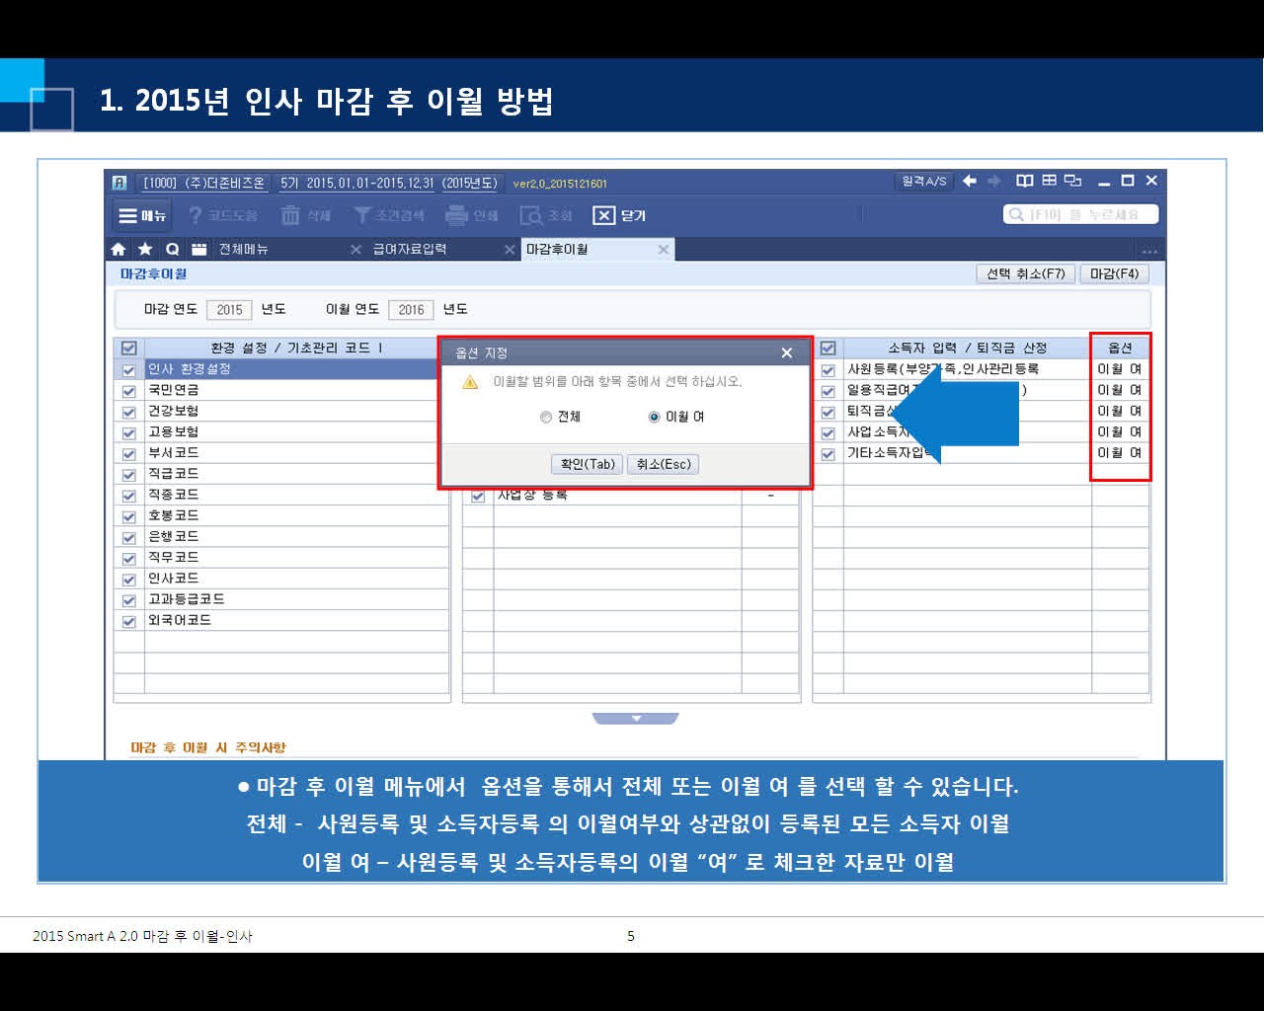Click the 선택 취소(F7) button
This screenshot has height=1011, width=1264.
pos(1025,273)
